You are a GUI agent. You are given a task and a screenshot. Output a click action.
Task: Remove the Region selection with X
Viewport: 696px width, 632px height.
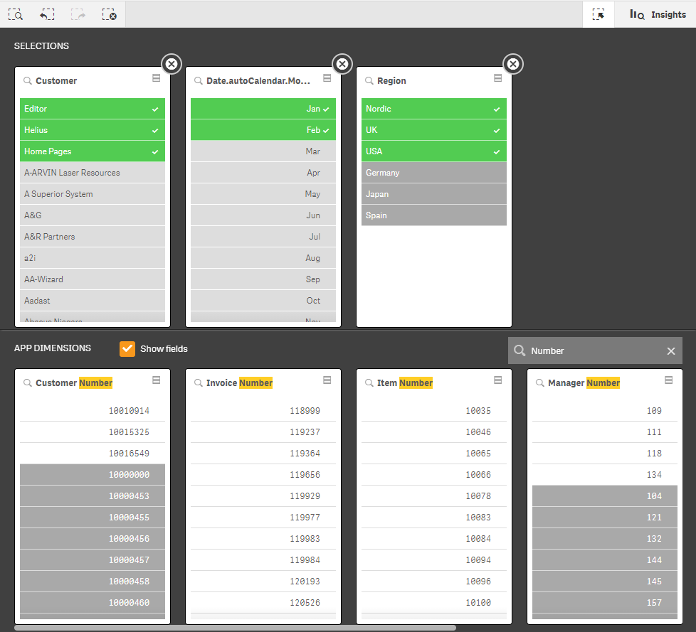(513, 64)
